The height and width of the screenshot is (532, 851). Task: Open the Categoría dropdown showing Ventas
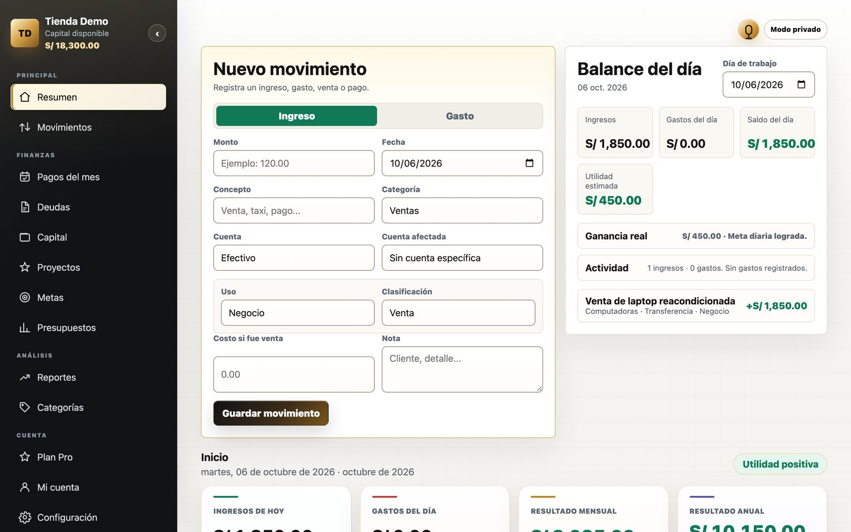click(x=462, y=211)
